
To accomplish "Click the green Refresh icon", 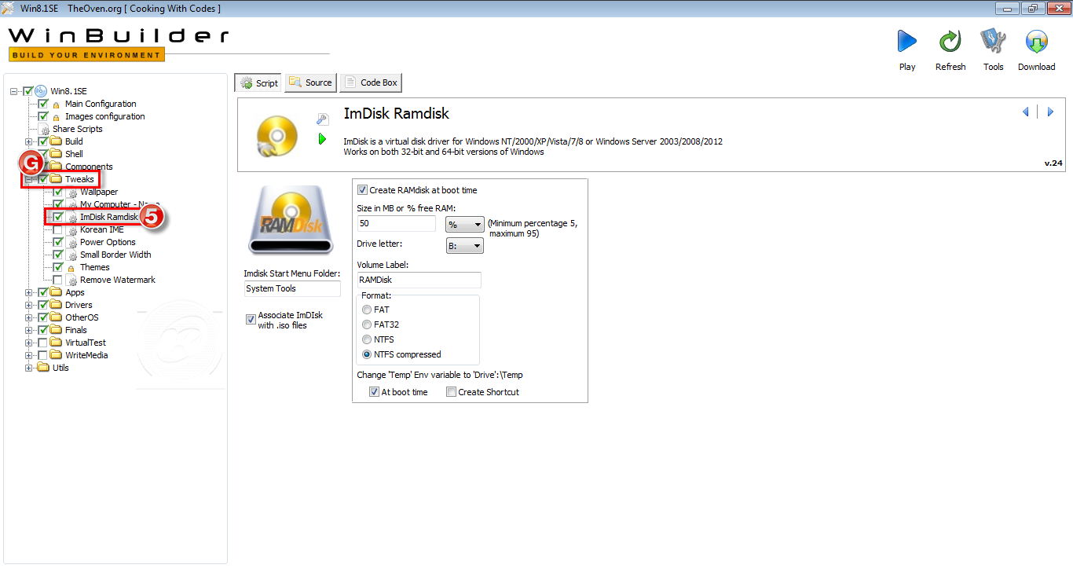I will tap(950, 41).
